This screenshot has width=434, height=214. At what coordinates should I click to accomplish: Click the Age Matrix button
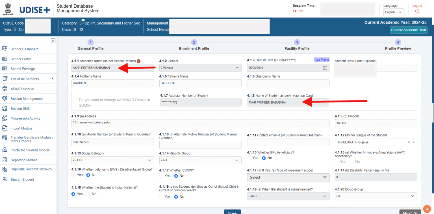tap(322, 59)
